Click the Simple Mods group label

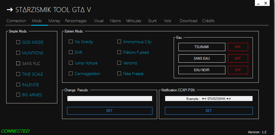pyautogui.click(x=19, y=31)
